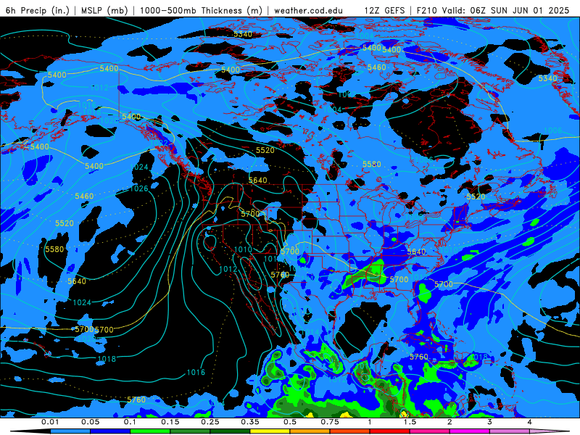Click the '1014' pressure label over Mexico

click(x=310, y=332)
